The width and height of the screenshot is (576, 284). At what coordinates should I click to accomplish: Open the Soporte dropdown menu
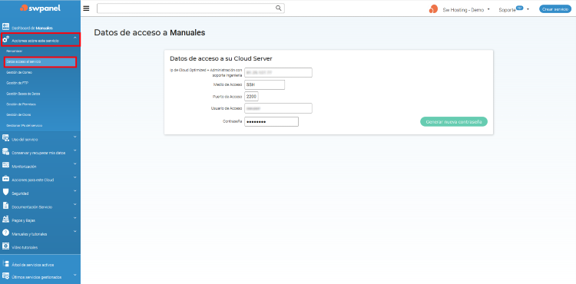pos(514,9)
